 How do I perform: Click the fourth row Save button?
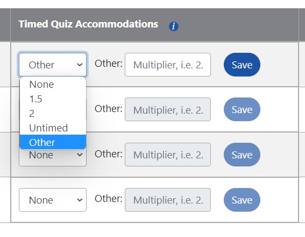pyautogui.click(x=242, y=200)
